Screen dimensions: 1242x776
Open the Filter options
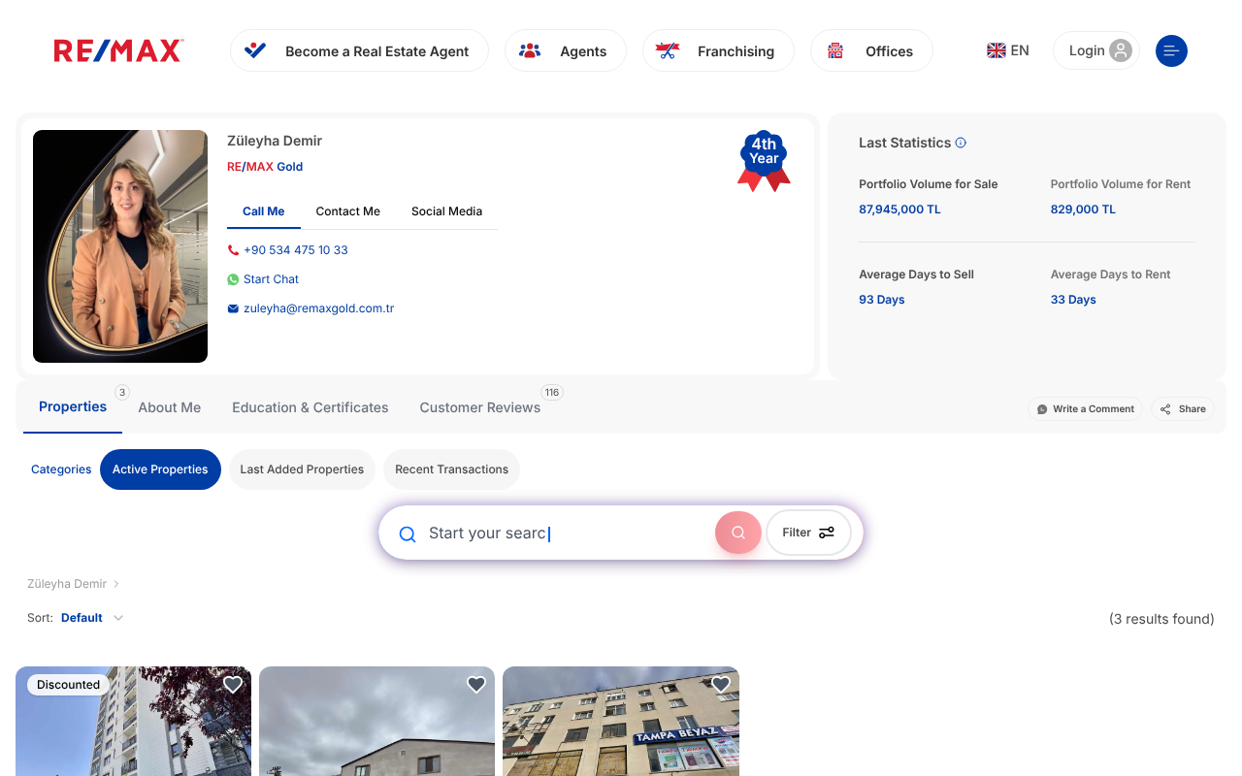[x=808, y=533]
